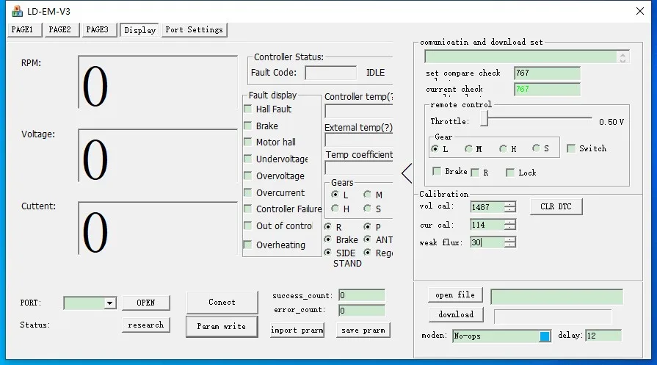Click the current check value field

[547, 90]
